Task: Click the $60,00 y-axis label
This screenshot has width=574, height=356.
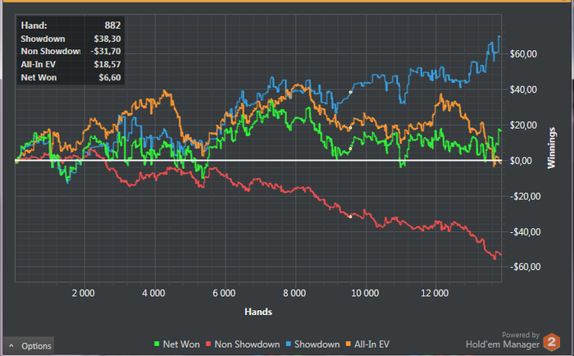Action: tap(523, 54)
